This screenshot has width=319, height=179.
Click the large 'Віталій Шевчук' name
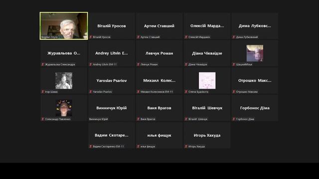pyautogui.click(x=207, y=108)
